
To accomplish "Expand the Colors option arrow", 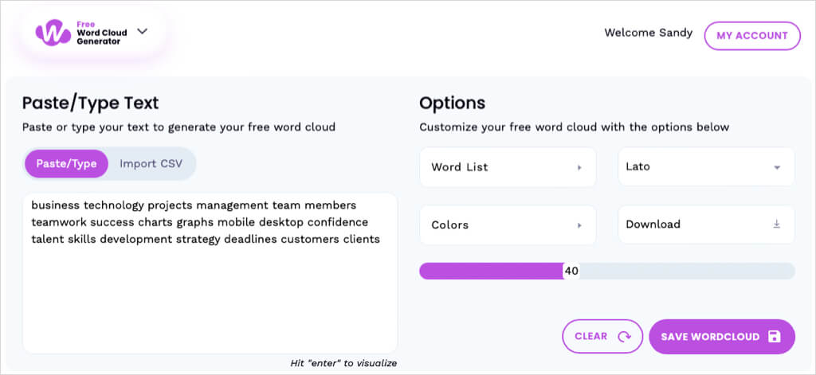I will pyautogui.click(x=579, y=225).
